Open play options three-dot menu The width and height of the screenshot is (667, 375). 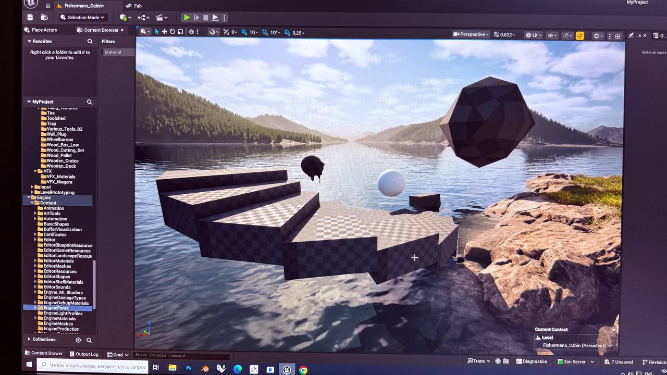tap(225, 18)
